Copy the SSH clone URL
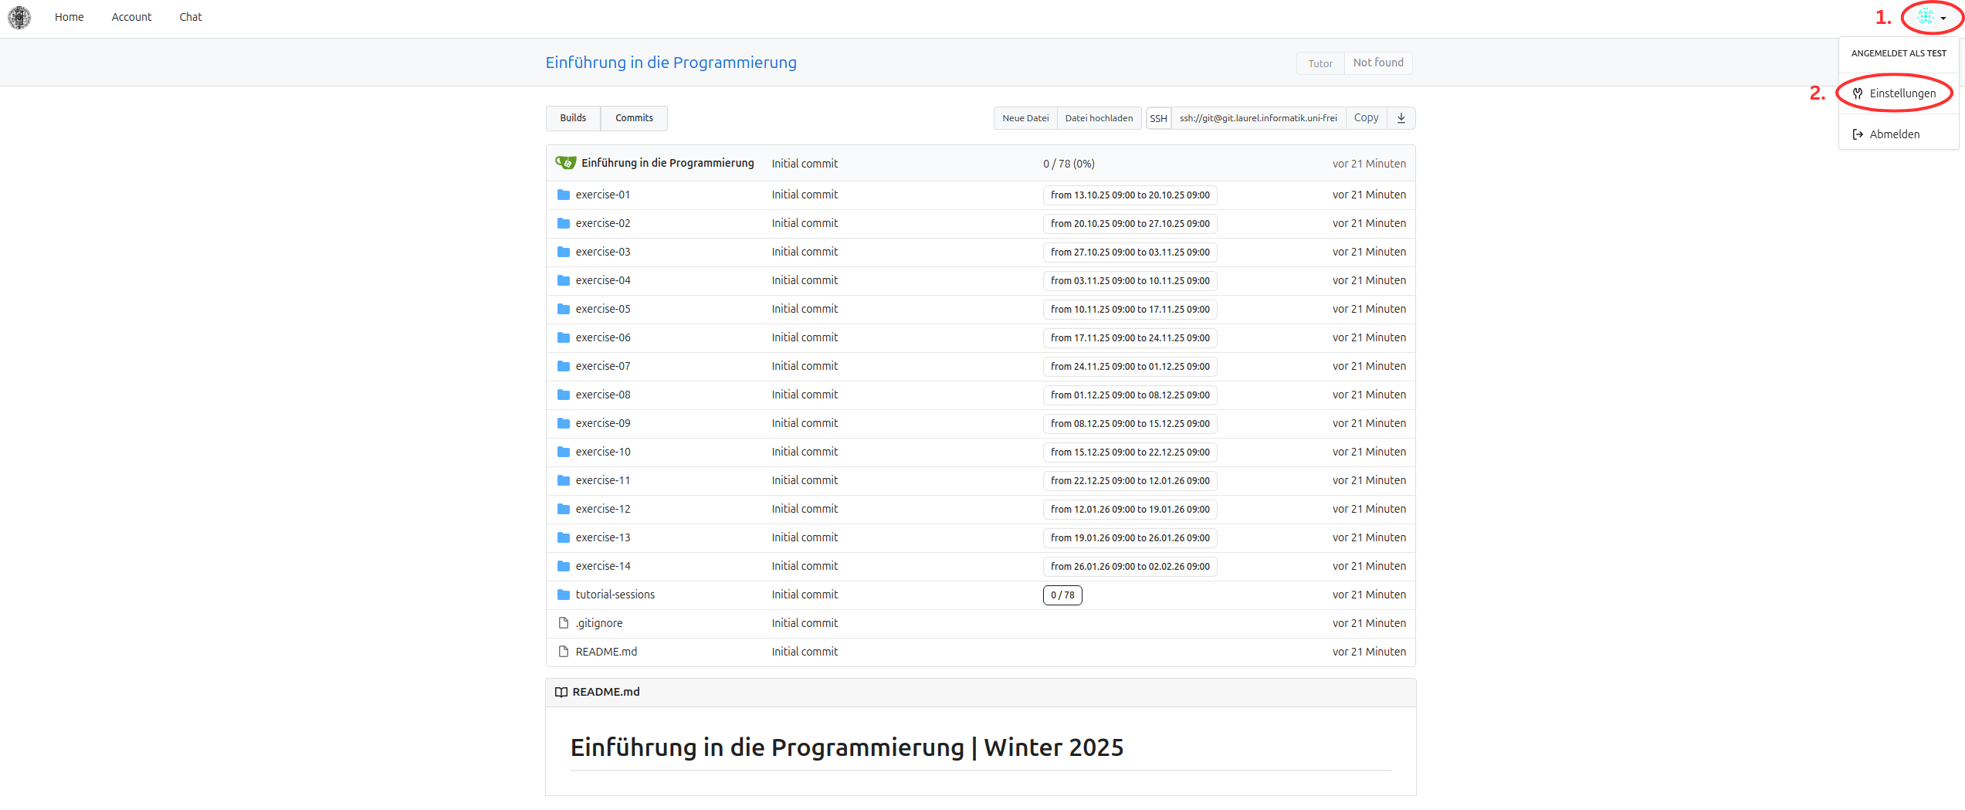Screen dimensions: 1965x810 click(1366, 118)
